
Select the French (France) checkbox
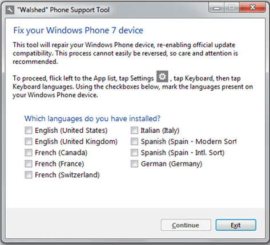(29, 164)
